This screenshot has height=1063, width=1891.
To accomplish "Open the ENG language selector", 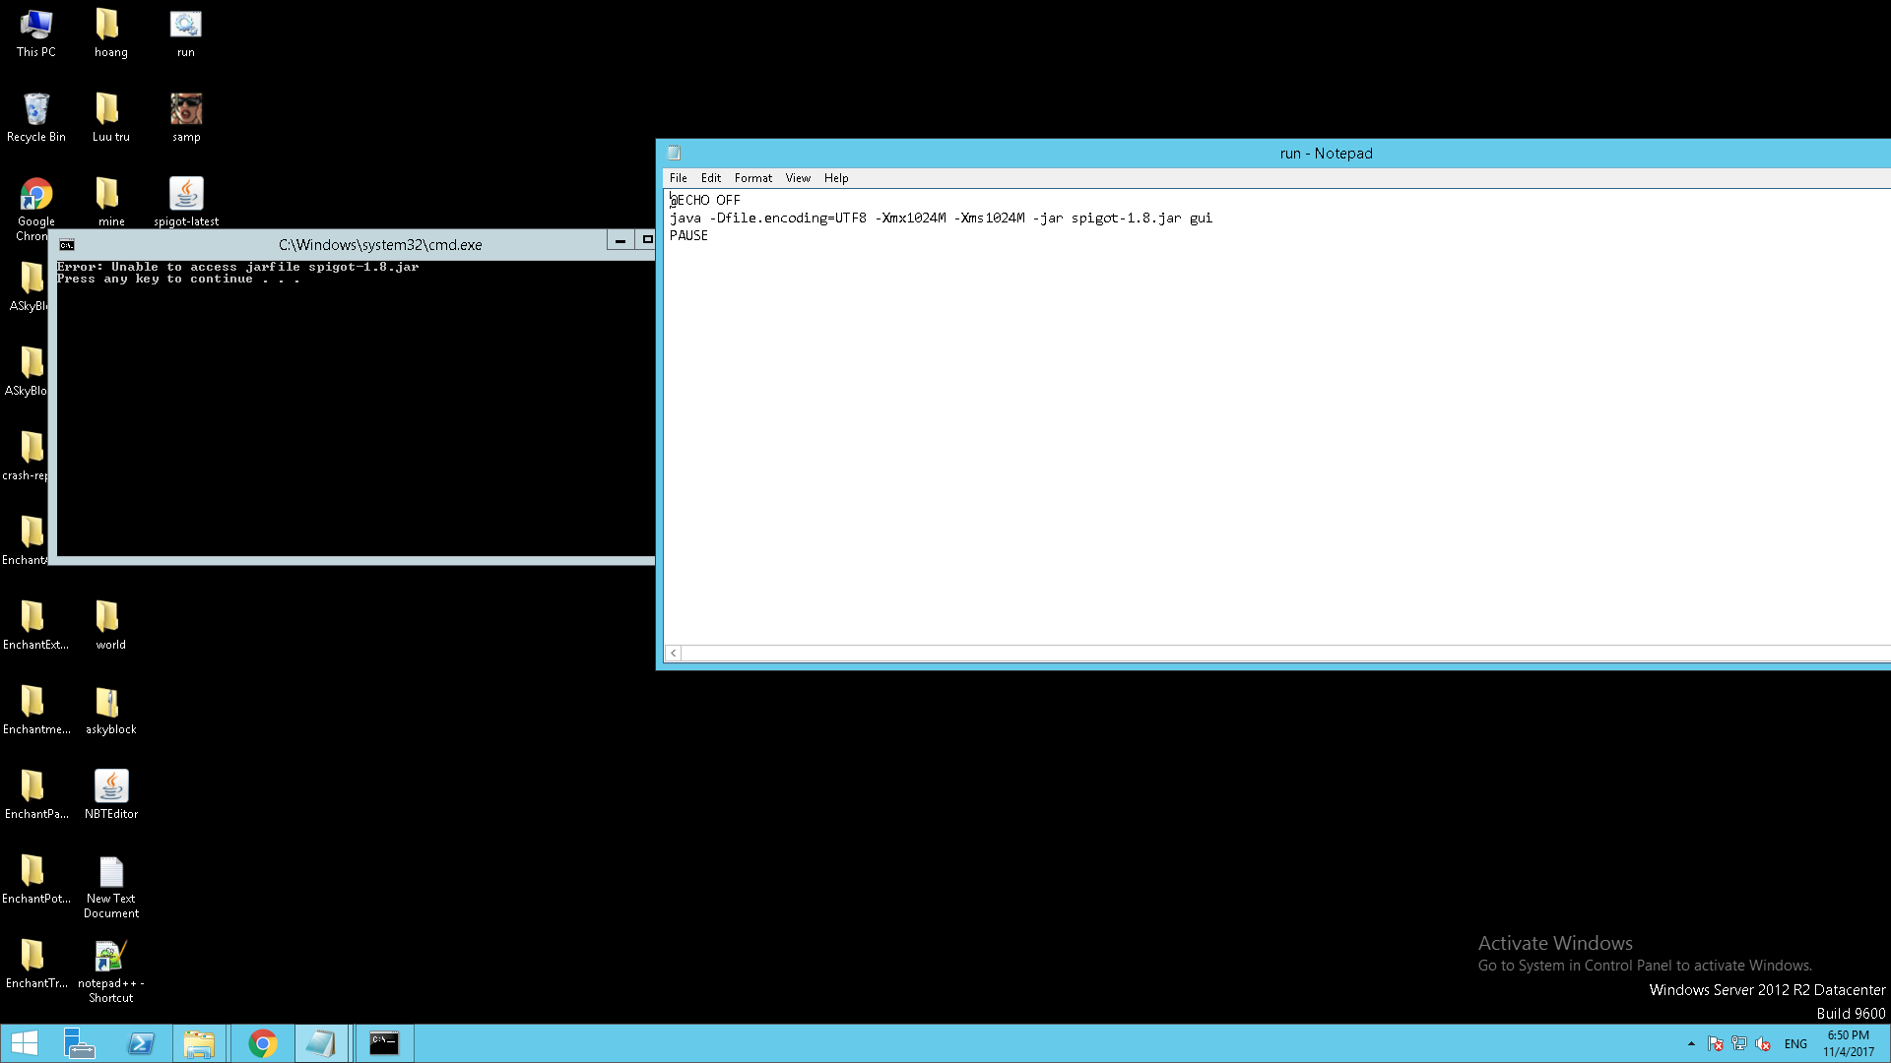I will [x=1795, y=1044].
